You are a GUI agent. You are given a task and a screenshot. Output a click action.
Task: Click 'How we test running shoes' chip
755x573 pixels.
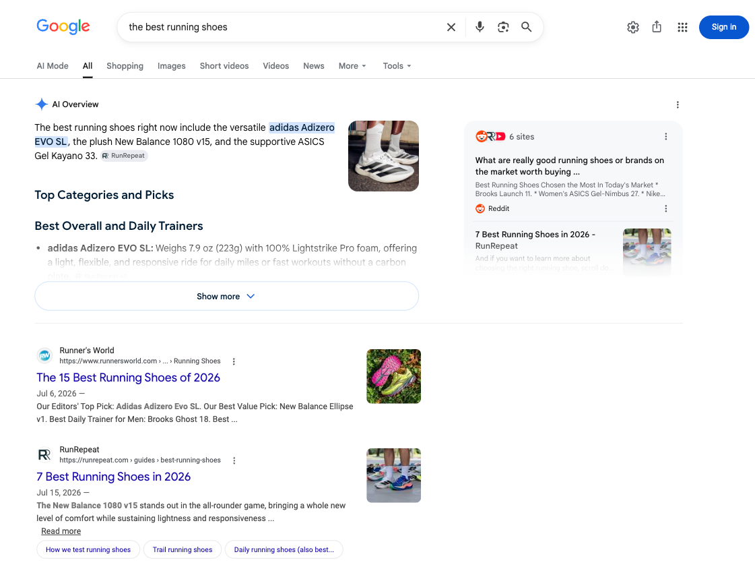click(x=88, y=549)
